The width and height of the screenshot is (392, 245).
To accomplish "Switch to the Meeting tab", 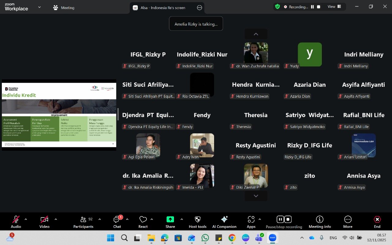I will [x=64, y=8].
